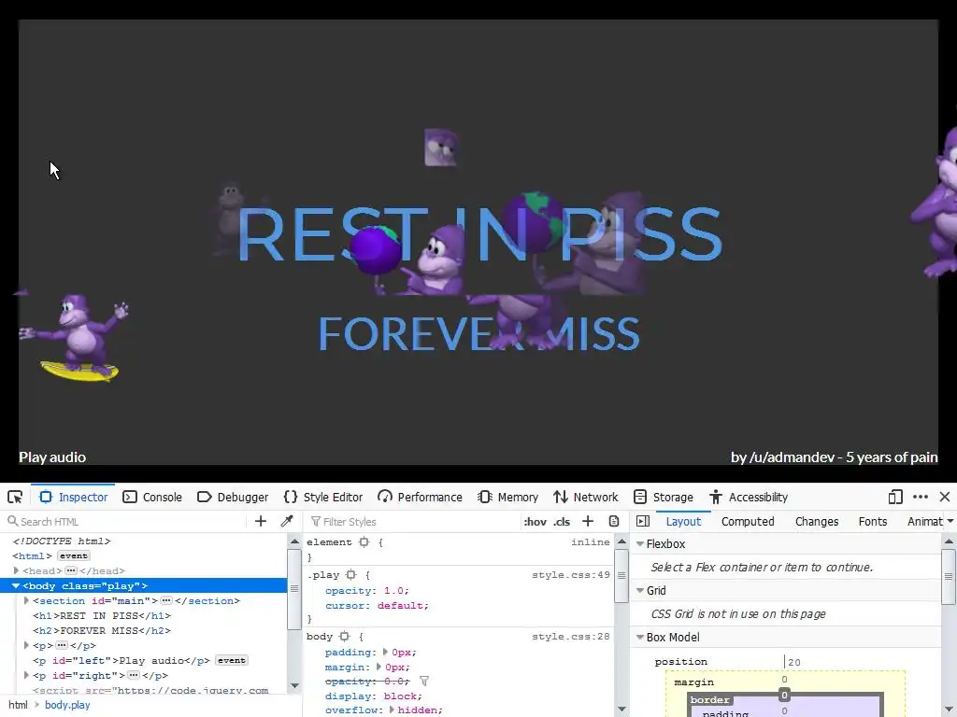Open the Memory panel
This screenshot has width=957, height=717.
(x=507, y=497)
